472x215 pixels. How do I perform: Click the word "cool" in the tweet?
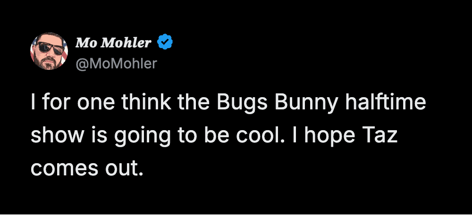point(258,136)
